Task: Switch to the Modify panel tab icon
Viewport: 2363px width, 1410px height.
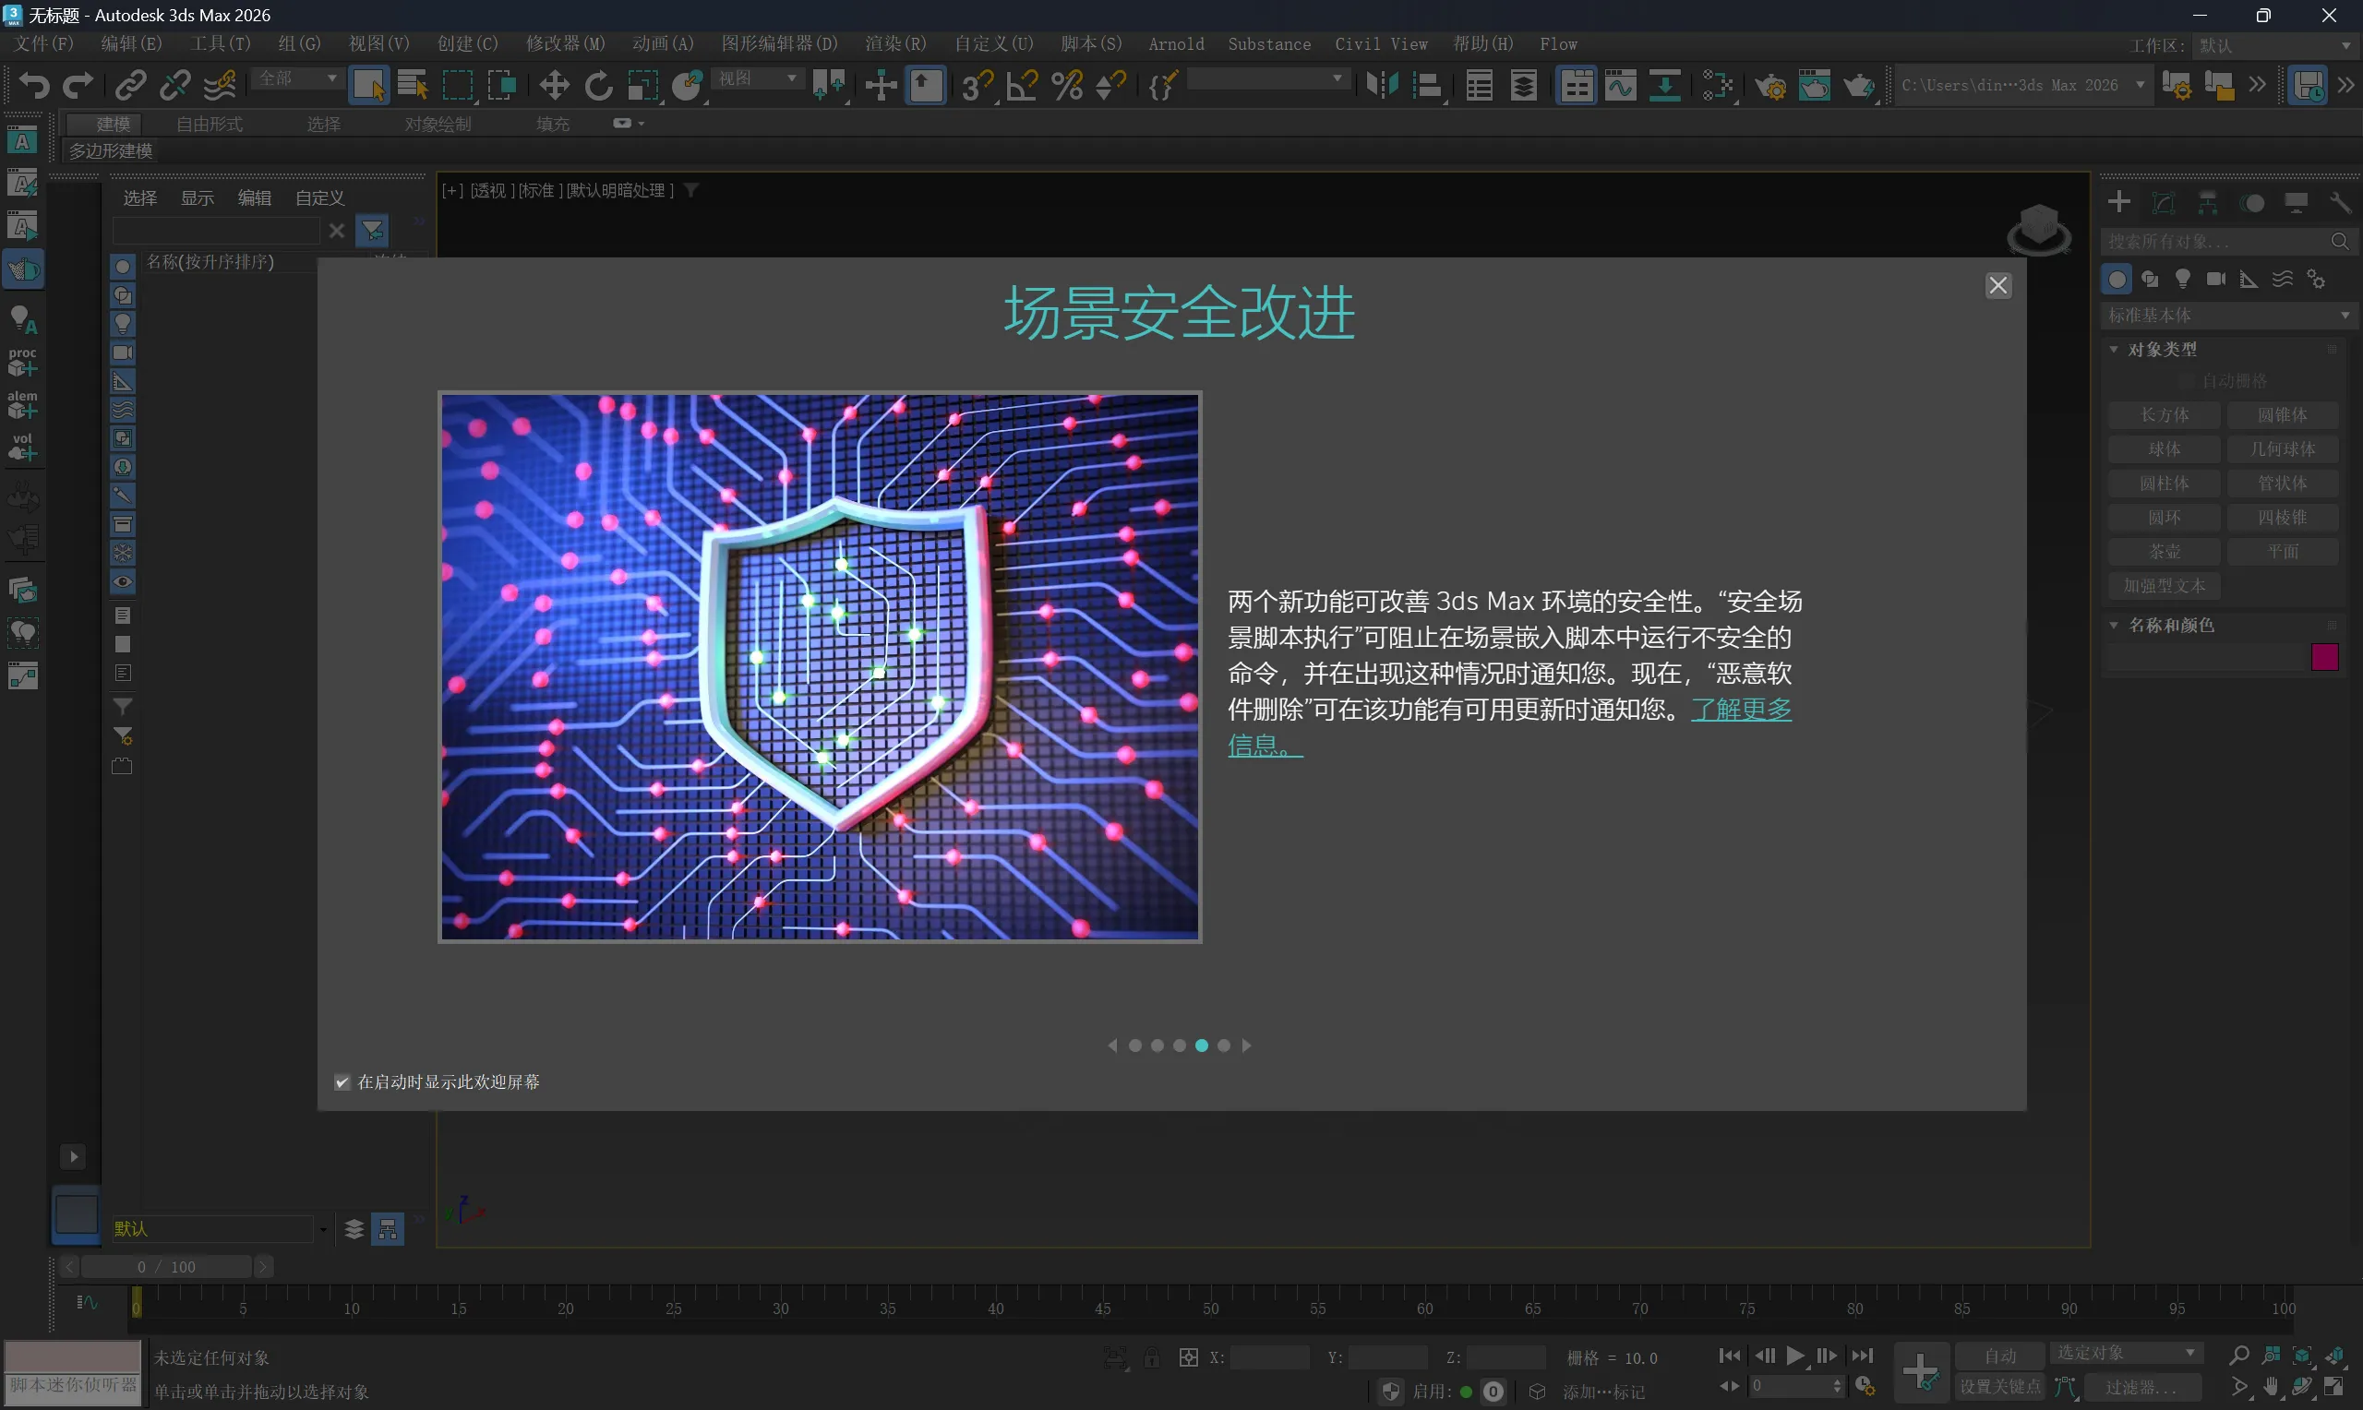Action: point(2164,202)
